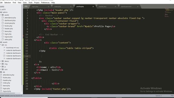Open the Tools menu
Screen dimensions: 174x98
30,2
